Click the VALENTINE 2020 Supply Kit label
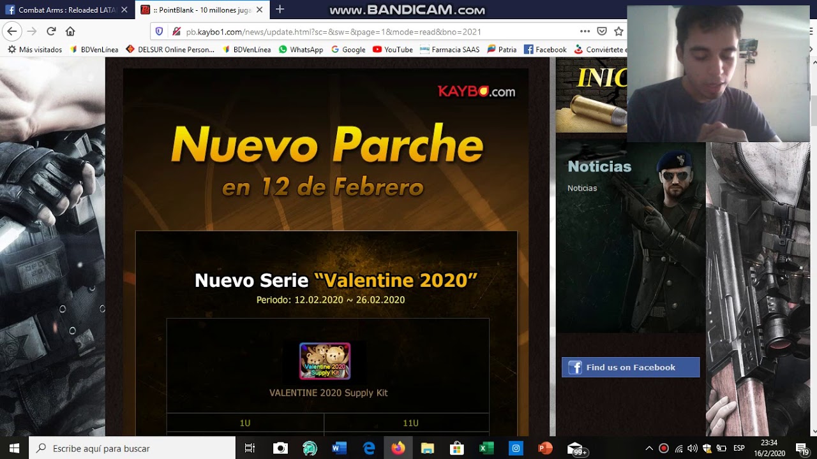The height and width of the screenshot is (459, 817). pyautogui.click(x=328, y=393)
